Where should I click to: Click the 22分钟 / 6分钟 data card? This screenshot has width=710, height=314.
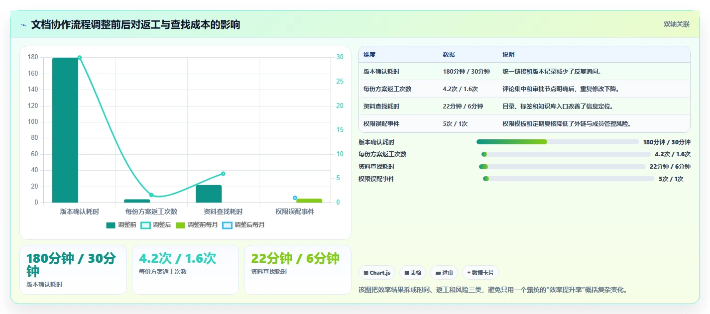(x=298, y=270)
